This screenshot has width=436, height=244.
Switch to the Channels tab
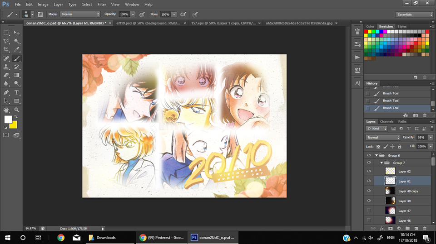386,121
